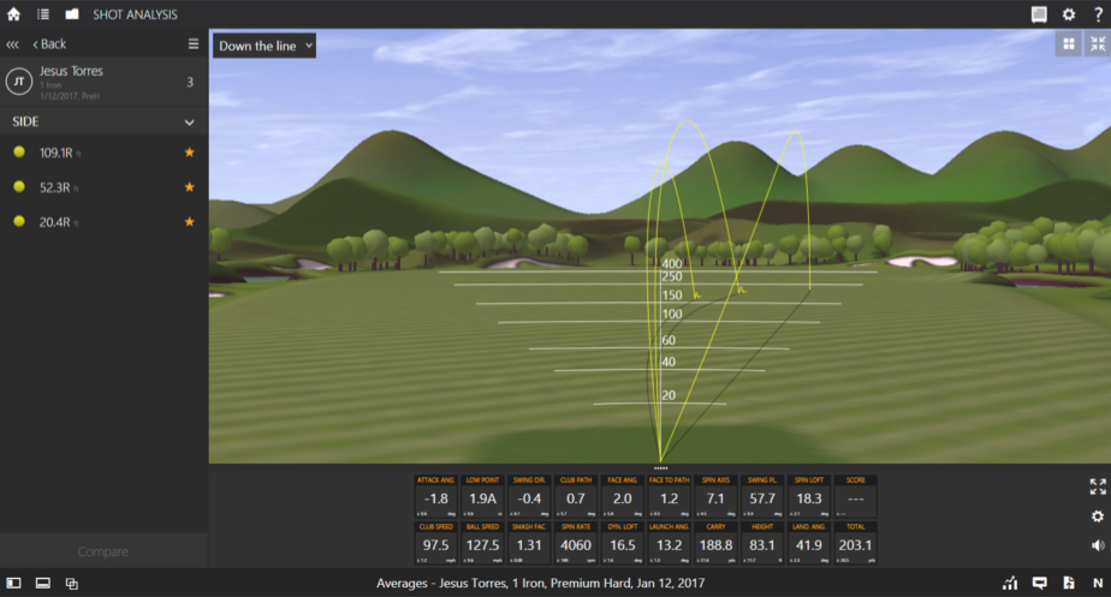Go to the Home screen icon
The image size is (1111, 597).
13,14
